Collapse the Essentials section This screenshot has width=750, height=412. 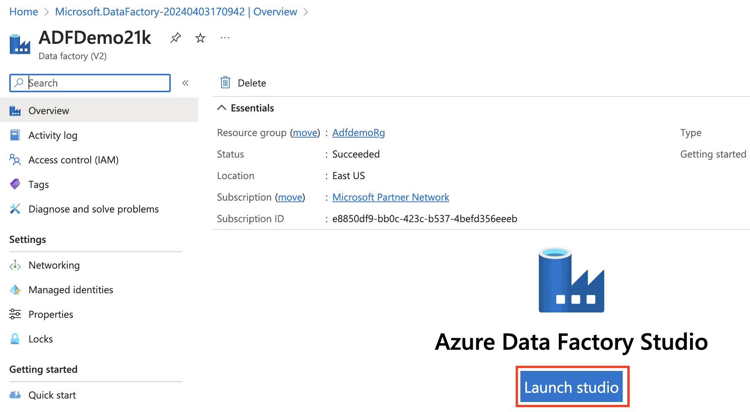[x=222, y=108]
